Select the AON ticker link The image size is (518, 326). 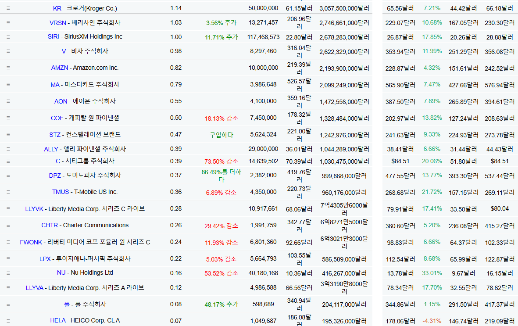61,101
